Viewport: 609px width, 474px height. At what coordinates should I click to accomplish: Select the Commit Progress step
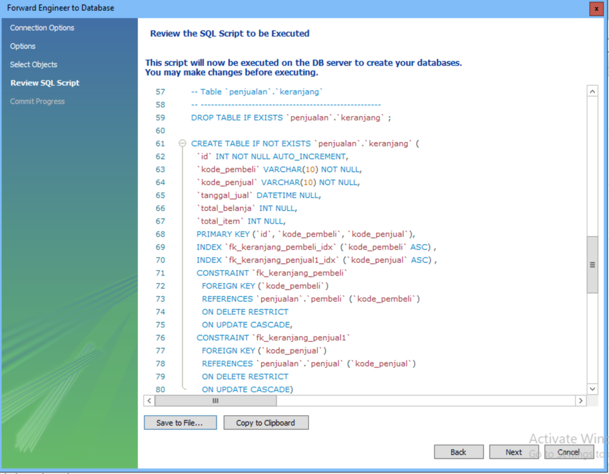pos(37,102)
